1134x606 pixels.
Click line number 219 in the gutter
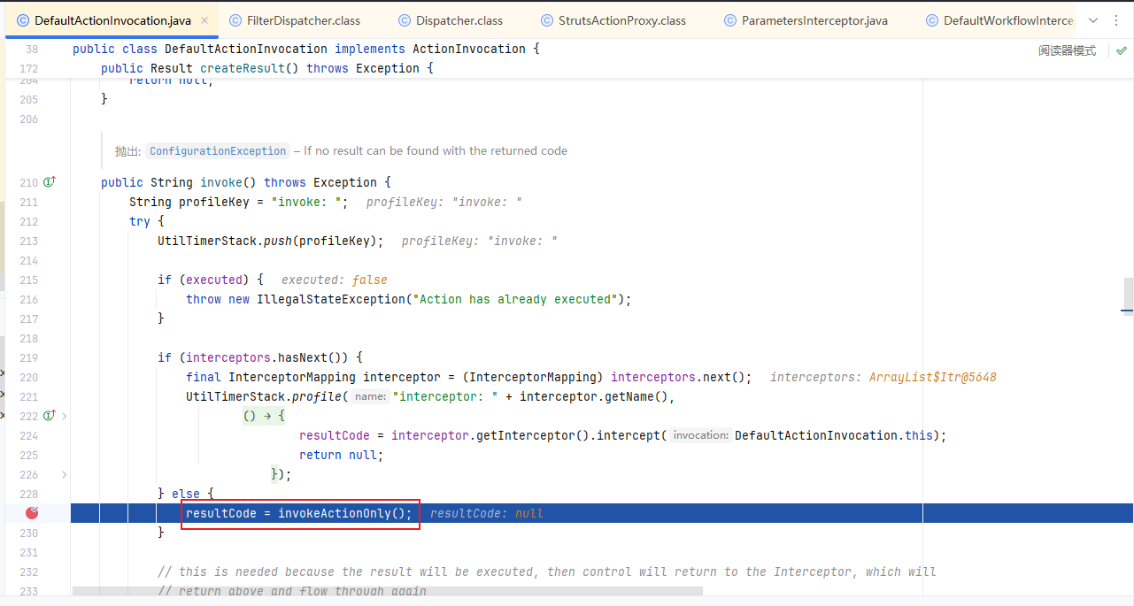pos(28,357)
